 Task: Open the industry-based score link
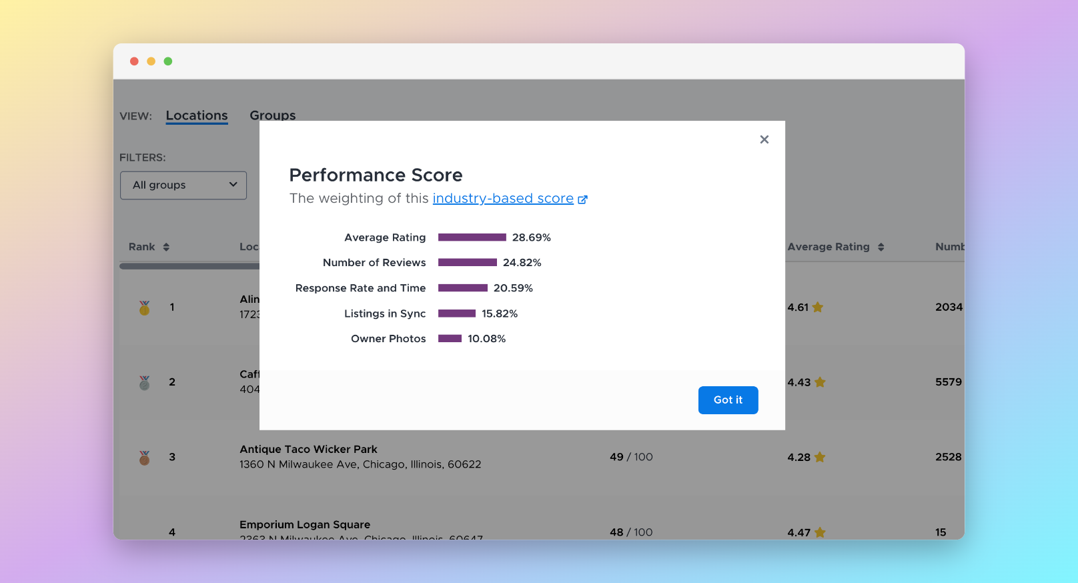(x=503, y=199)
